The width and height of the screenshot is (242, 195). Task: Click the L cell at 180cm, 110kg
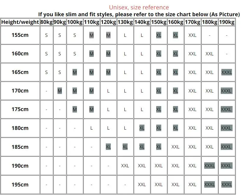[91, 128]
